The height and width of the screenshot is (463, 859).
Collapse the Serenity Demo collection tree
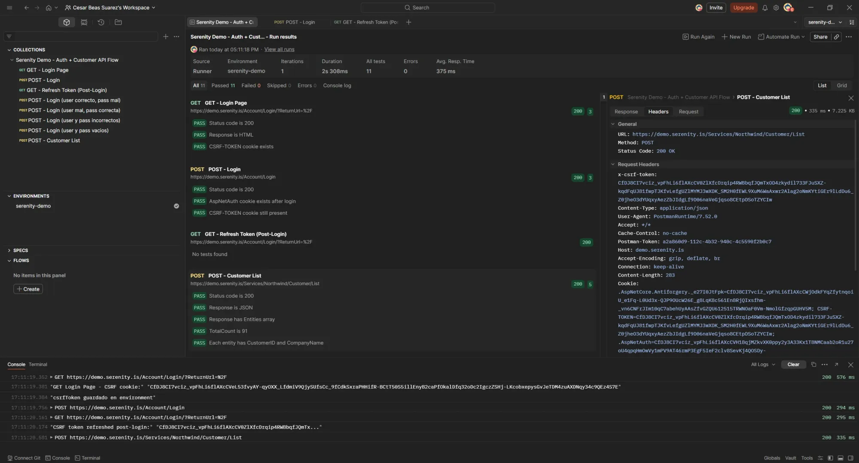[x=12, y=60]
